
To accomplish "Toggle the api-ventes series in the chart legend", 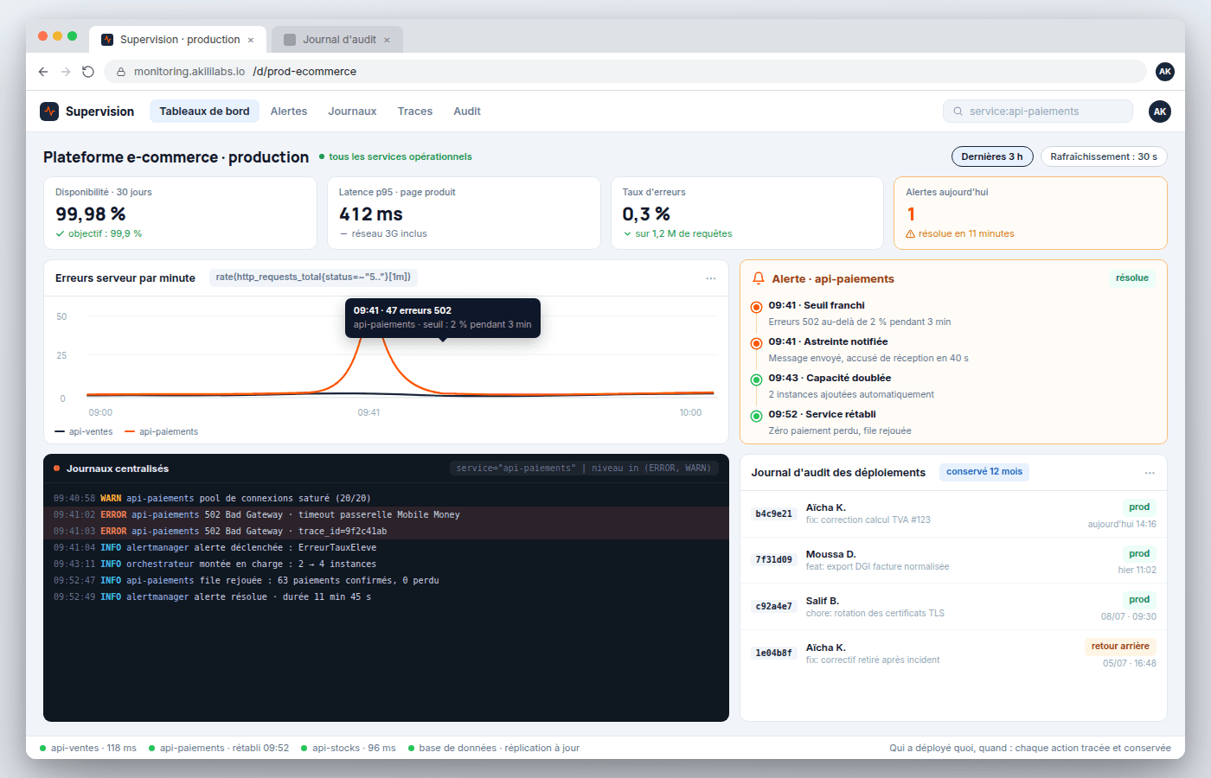I will pyautogui.click(x=84, y=431).
